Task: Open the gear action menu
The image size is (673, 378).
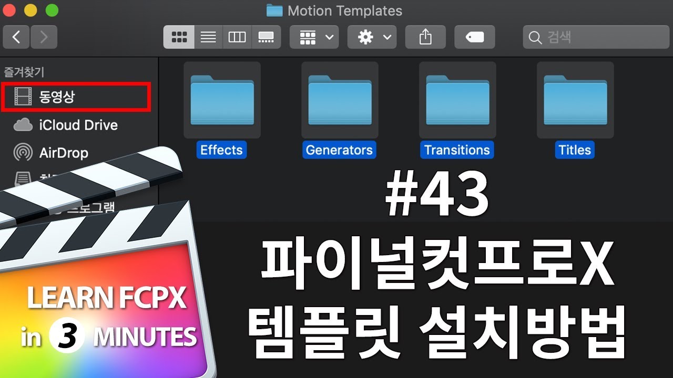Action: tap(372, 37)
